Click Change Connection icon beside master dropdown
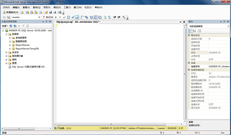 click(x=9, y=17)
